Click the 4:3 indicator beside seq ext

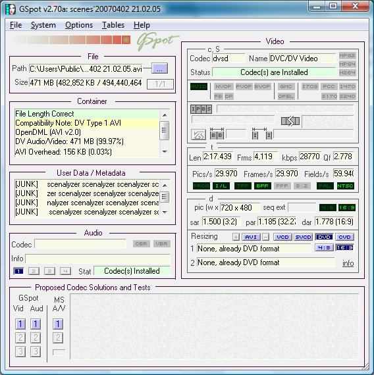[328, 208]
